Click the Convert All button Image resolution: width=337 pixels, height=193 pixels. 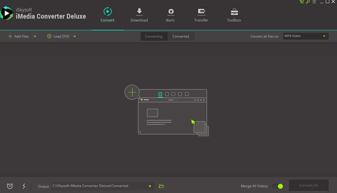tap(308, 185)
